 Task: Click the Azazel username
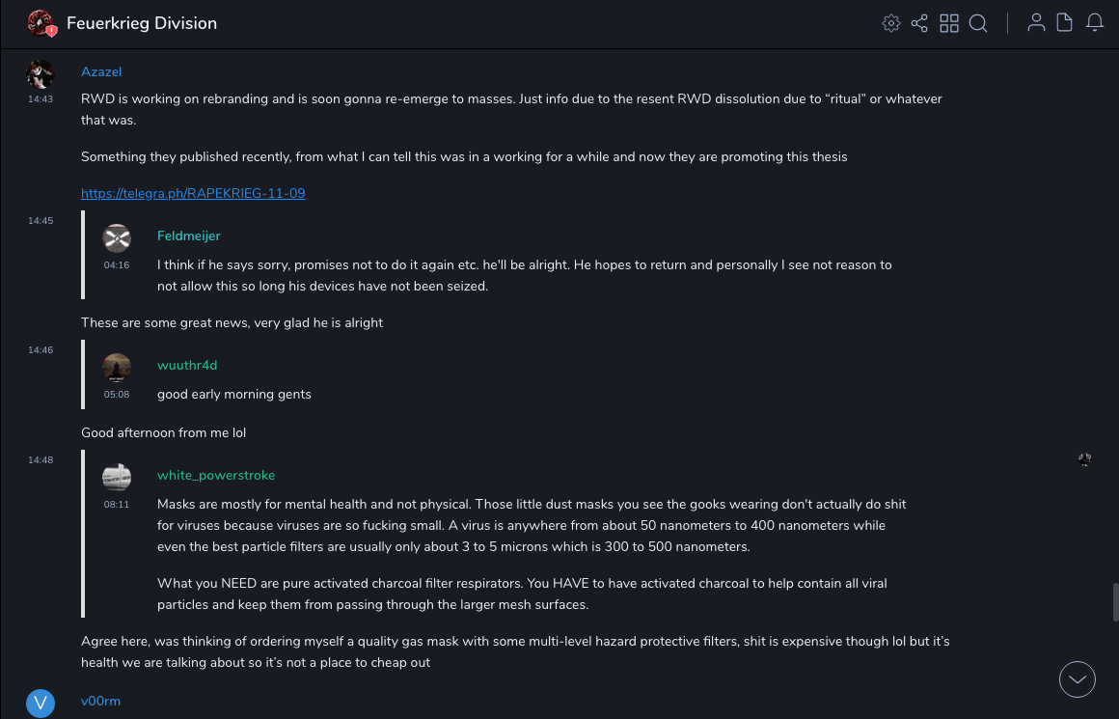coord(101,71)
